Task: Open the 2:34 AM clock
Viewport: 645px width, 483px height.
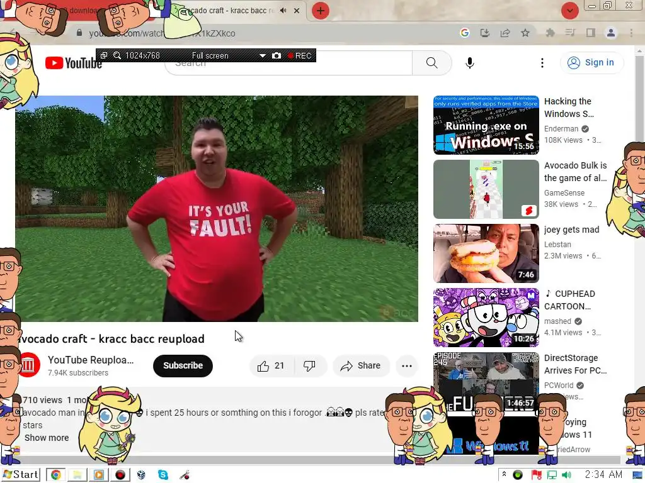Action: pyautogui.click(x=603, y=475)
